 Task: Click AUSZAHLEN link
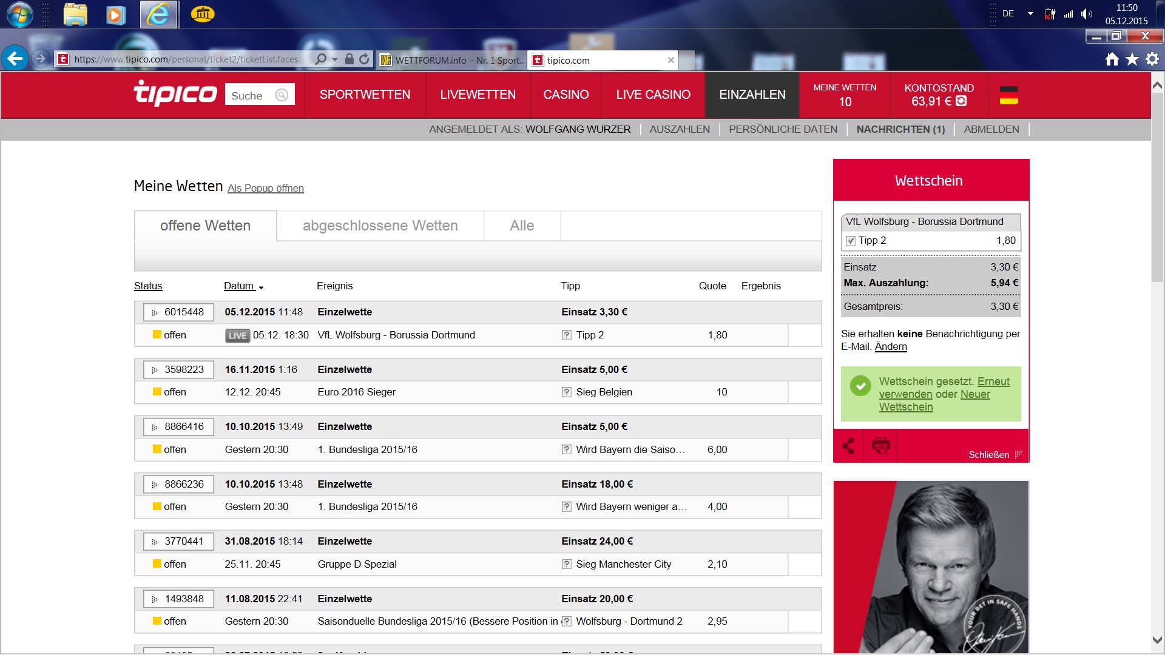680,129
